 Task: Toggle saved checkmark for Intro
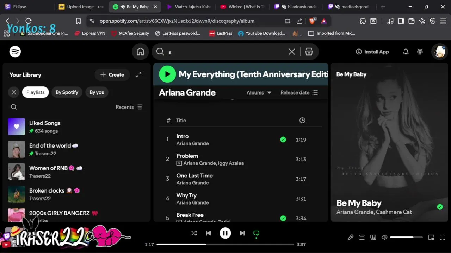pos(283,140)
